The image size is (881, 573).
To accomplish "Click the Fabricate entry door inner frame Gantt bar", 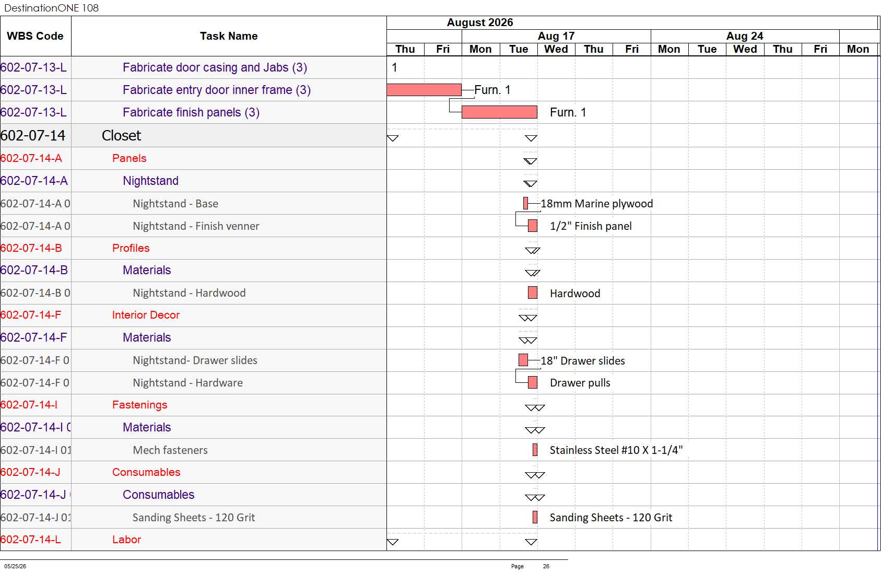I will (x=424, y=90).
